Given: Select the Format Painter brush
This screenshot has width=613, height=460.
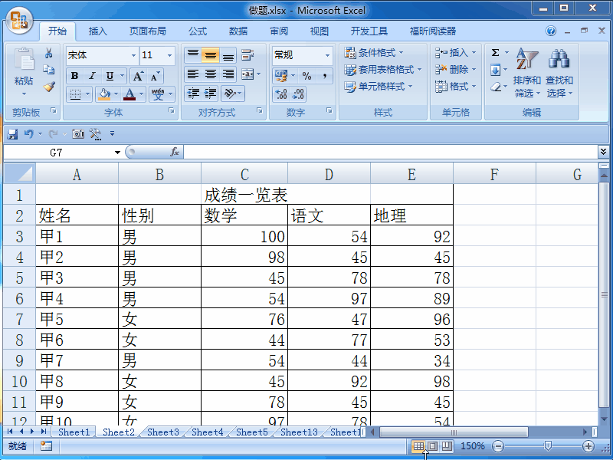Looking at the screenshot, I should [x=49, y=87].
